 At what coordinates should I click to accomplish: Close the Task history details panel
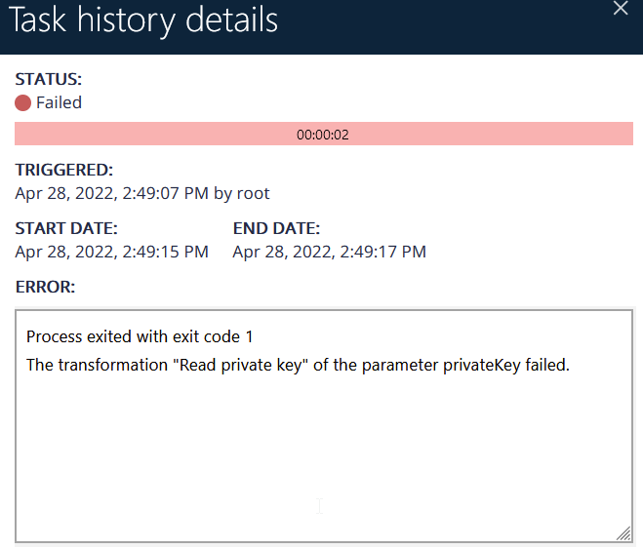tap(621, 9)
